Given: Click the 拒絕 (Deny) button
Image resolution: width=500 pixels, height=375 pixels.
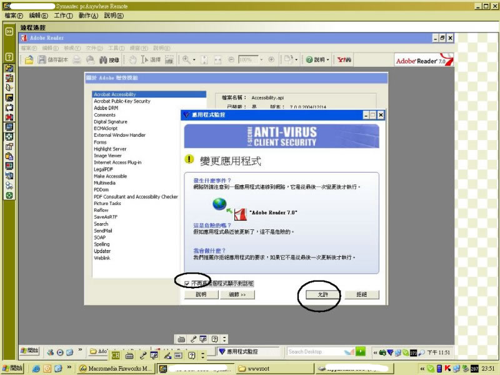Looking at the screenshot, I should pos(362,294).
